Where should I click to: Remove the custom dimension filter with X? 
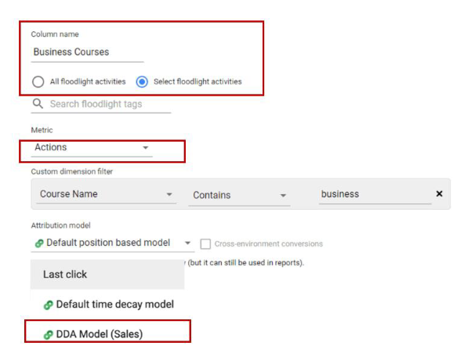click(x=439, y=194)
